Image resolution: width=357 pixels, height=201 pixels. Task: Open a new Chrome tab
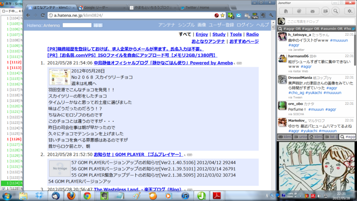click(x=233, y=8)
